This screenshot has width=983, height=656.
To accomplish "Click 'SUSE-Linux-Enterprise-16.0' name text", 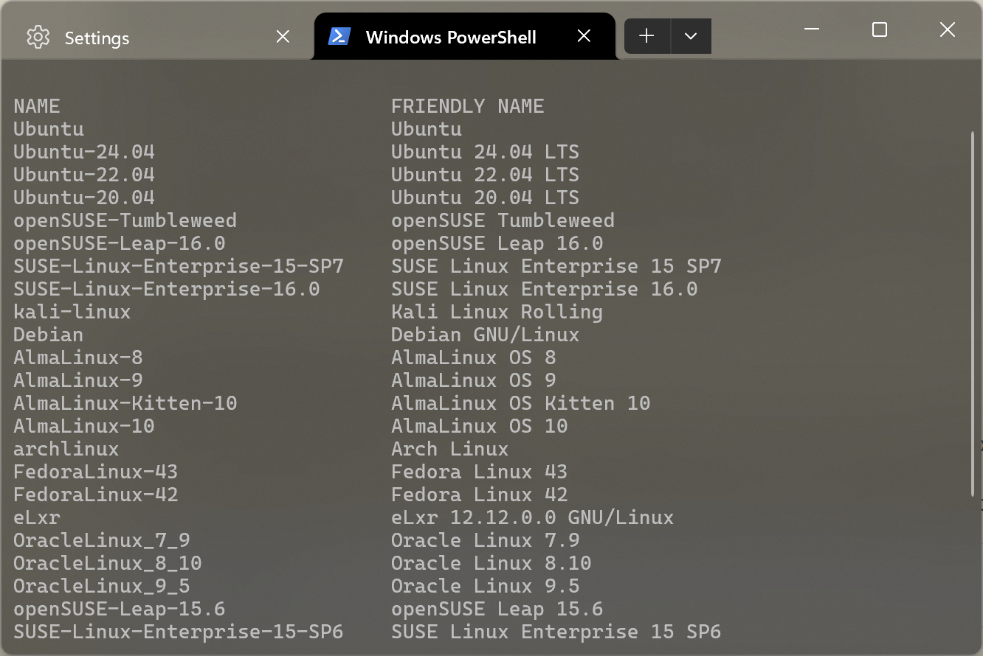I will click(x=167, y=289).
